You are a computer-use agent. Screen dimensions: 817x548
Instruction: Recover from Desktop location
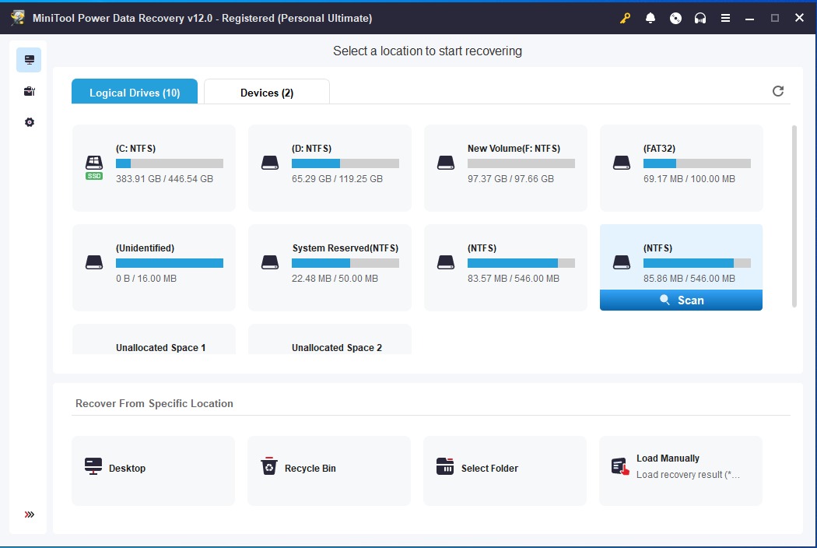[153, 471]
